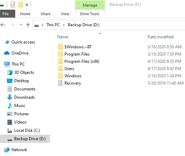Viewport: 185px width, 156px height.
Task: Click the Network sidebar icon
Action: (7, 150)
